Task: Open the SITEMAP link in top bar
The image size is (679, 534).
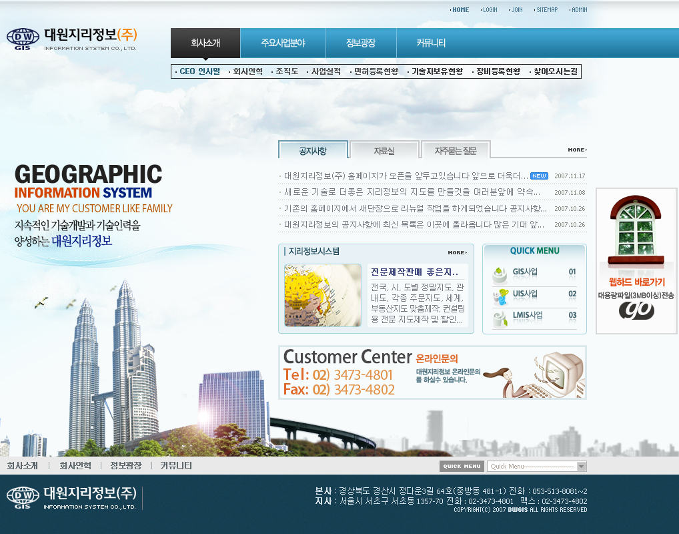Action: point(546,10)
